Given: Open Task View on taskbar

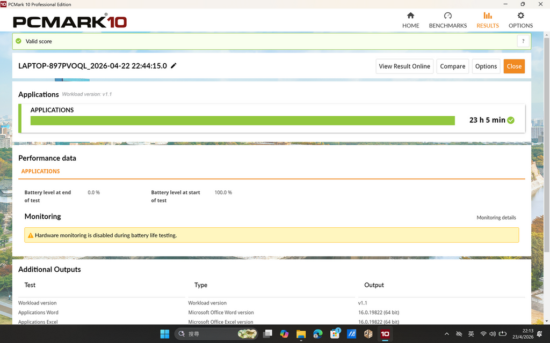Looking at the screenshot, I should tap(267, 333).
